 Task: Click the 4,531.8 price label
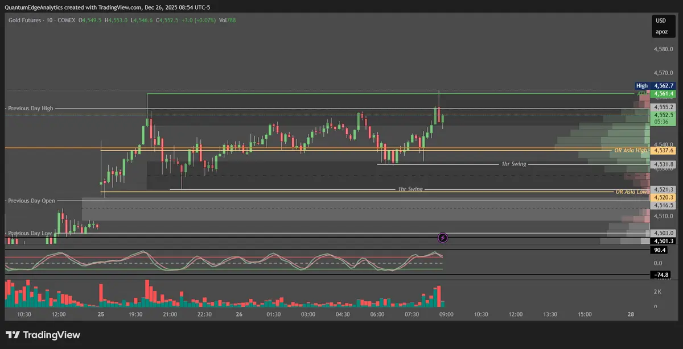pyautogui.click(x=664, y=164)
